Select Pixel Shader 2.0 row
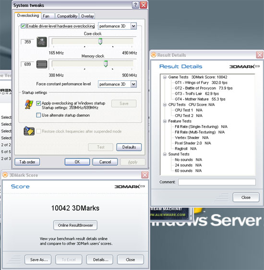This screenshot has width=264, height=270. (193, 143)
